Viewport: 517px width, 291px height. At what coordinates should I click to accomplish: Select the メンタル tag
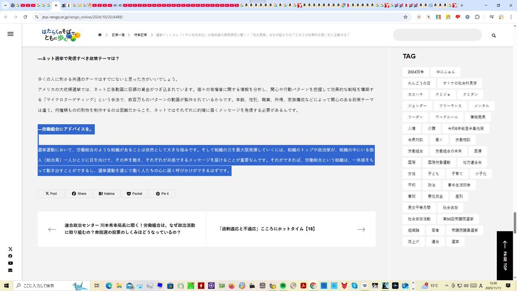[482, 106]
